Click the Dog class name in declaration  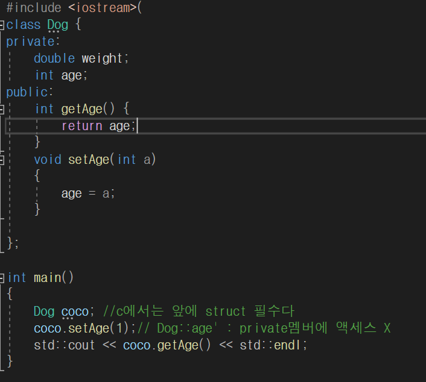tap(57, 25)
